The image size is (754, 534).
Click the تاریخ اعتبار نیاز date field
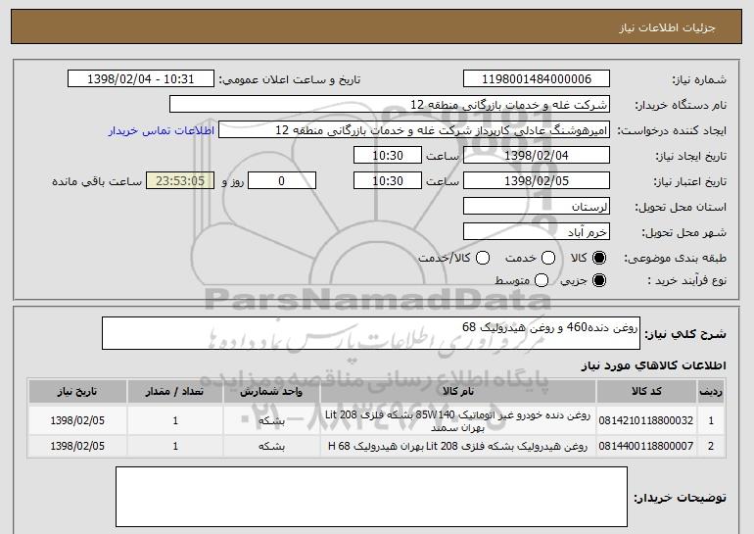(x=536, y=181)
